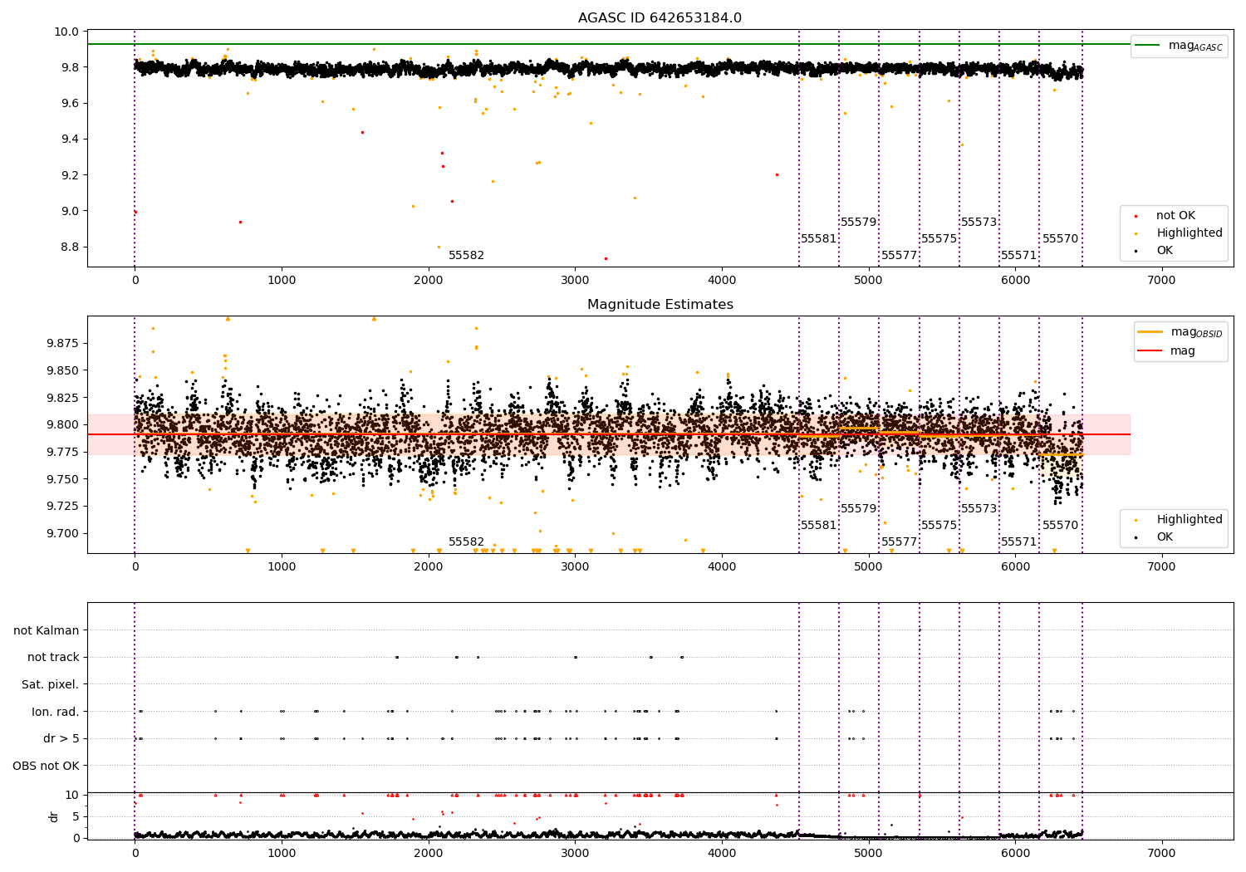Click obsid label 55575 in Magnitude Estimates plot
The height and width of the screenshot is (872, 1246).
click(939, 526)
